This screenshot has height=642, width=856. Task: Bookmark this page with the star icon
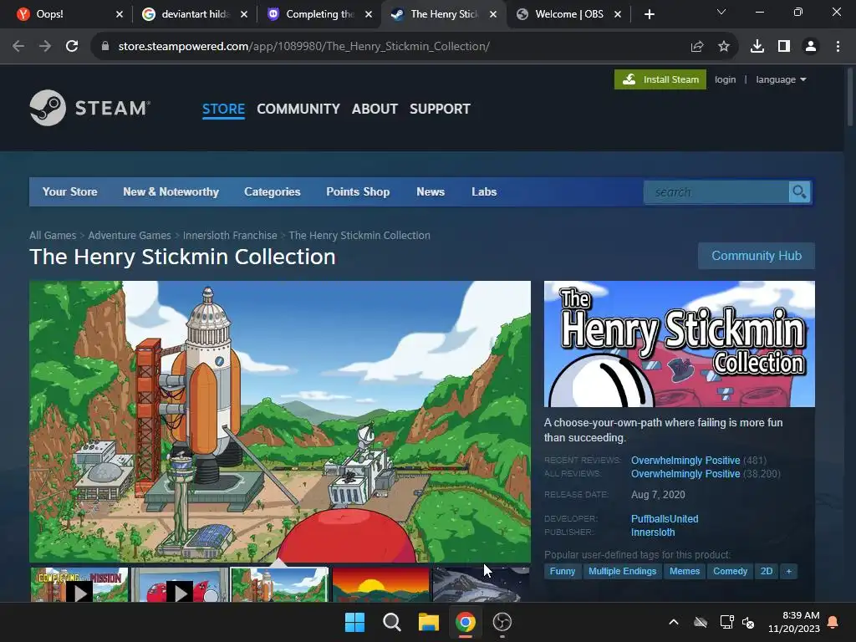(x=724, y=47)
